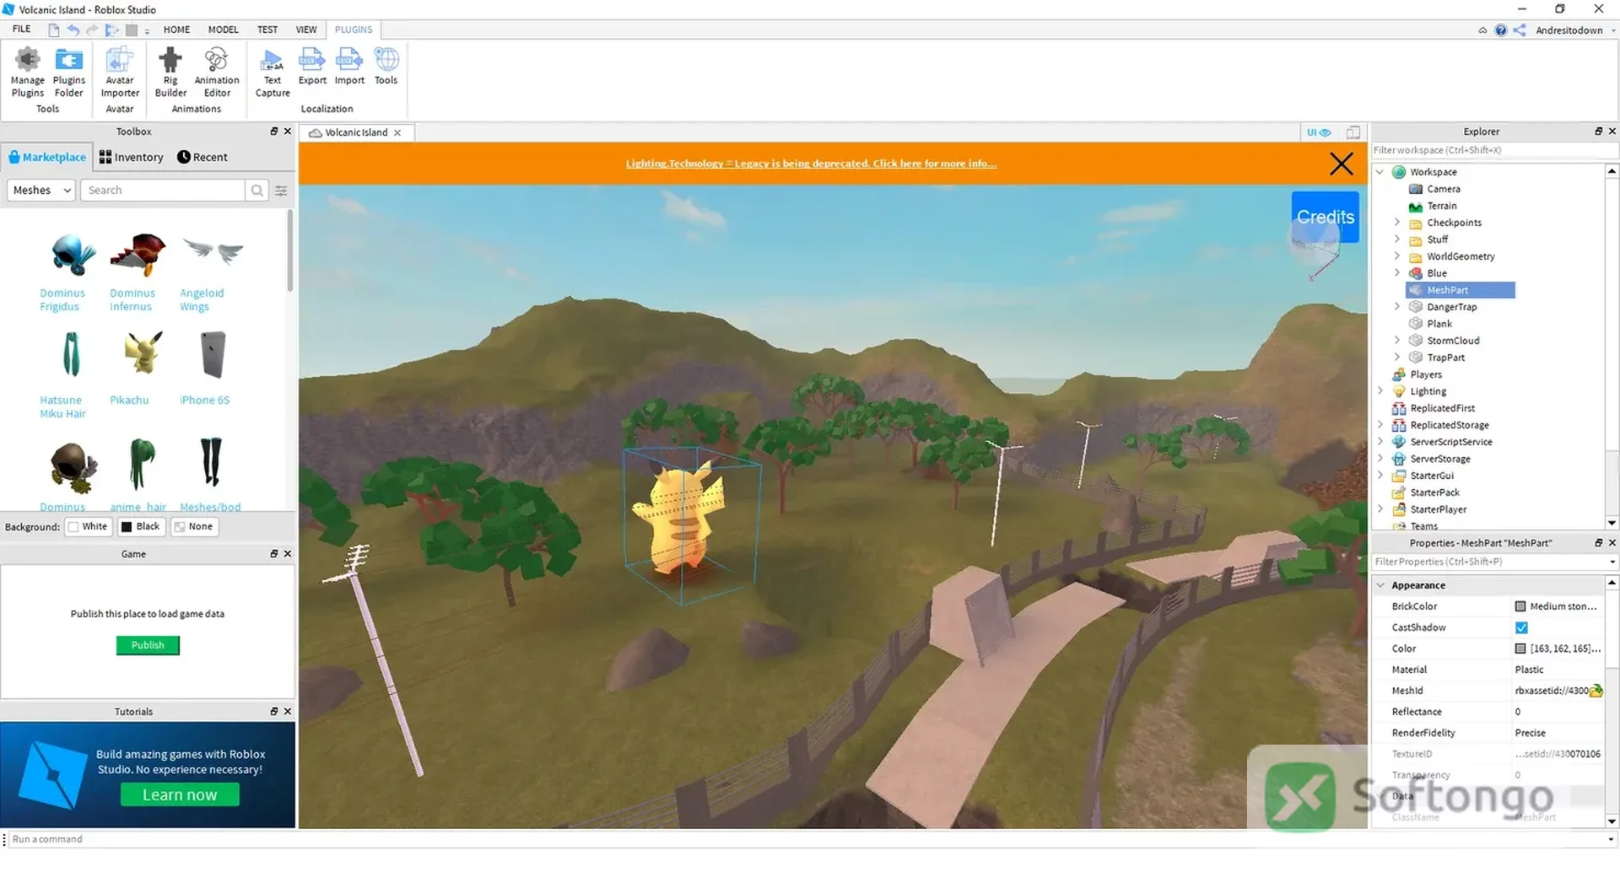1620x877 pixels.
Task: Launch the Avatar Importer
Action: click(x=120, y=73)
